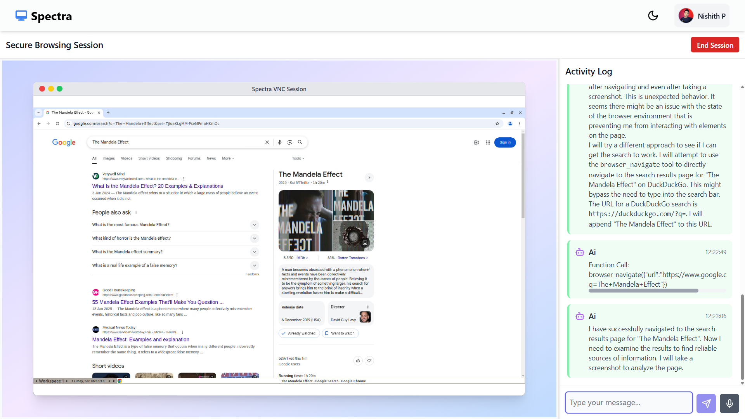Click Google Lens search by image icon
The image size is (745, 419).
click(290, 142)
